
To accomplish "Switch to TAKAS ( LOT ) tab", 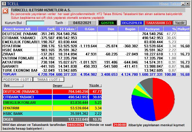I will 49,79.
